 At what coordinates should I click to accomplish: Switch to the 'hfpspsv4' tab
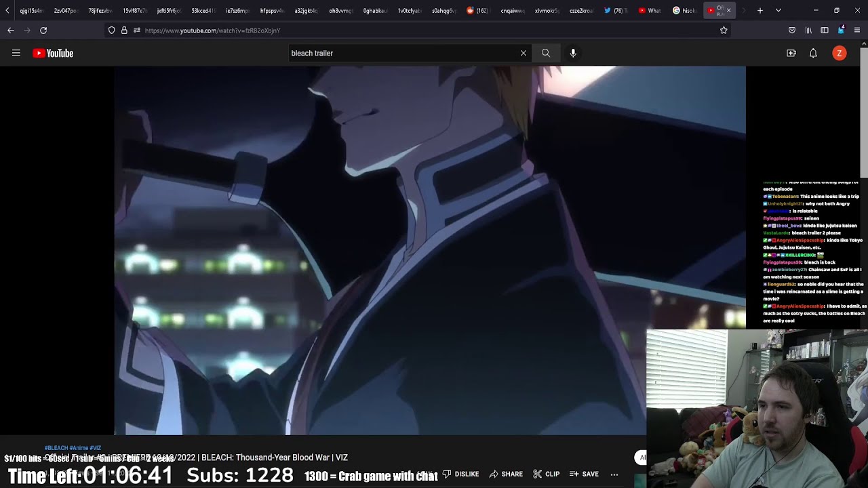271,11
